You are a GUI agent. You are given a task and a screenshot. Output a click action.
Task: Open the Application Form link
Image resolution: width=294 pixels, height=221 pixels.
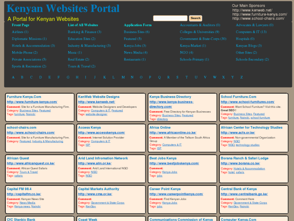[137, 25]
